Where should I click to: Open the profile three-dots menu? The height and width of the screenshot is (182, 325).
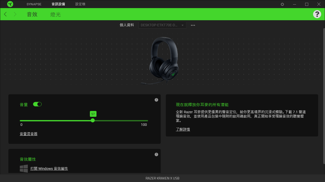click(x=193, y=25)
